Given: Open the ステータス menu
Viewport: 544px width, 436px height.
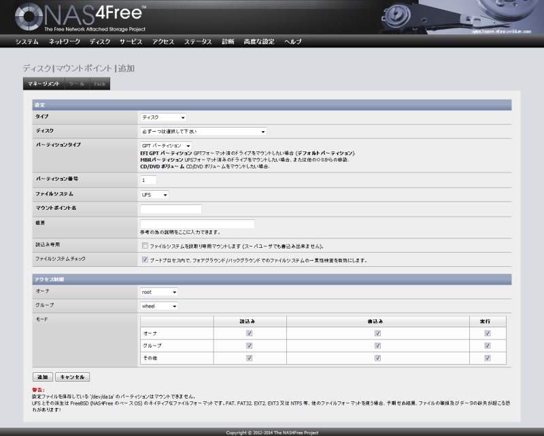Looking at the screenshot, I should pos(198,41).
